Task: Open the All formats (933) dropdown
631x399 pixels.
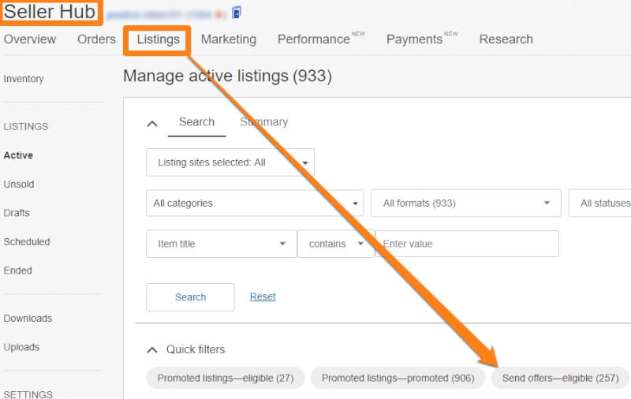Action: click(x=466, y=203)
